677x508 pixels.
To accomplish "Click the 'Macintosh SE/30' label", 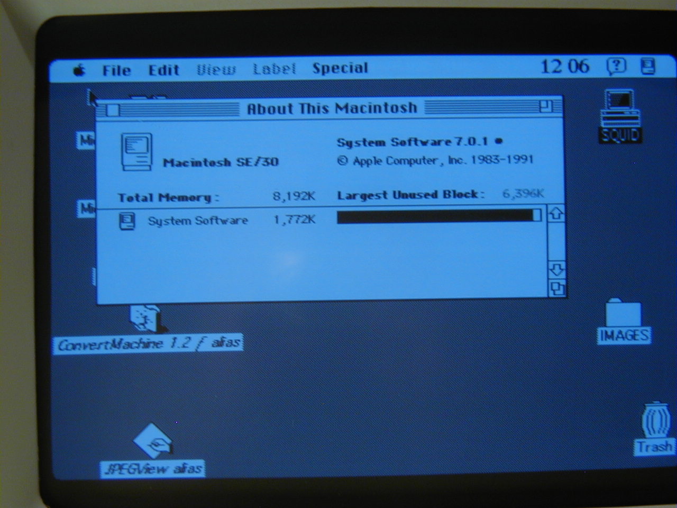I will click(221, 162).
